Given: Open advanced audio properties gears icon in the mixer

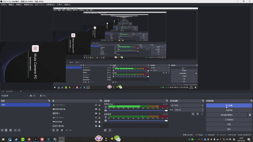Looking at the screenshot, I should 105,130.
